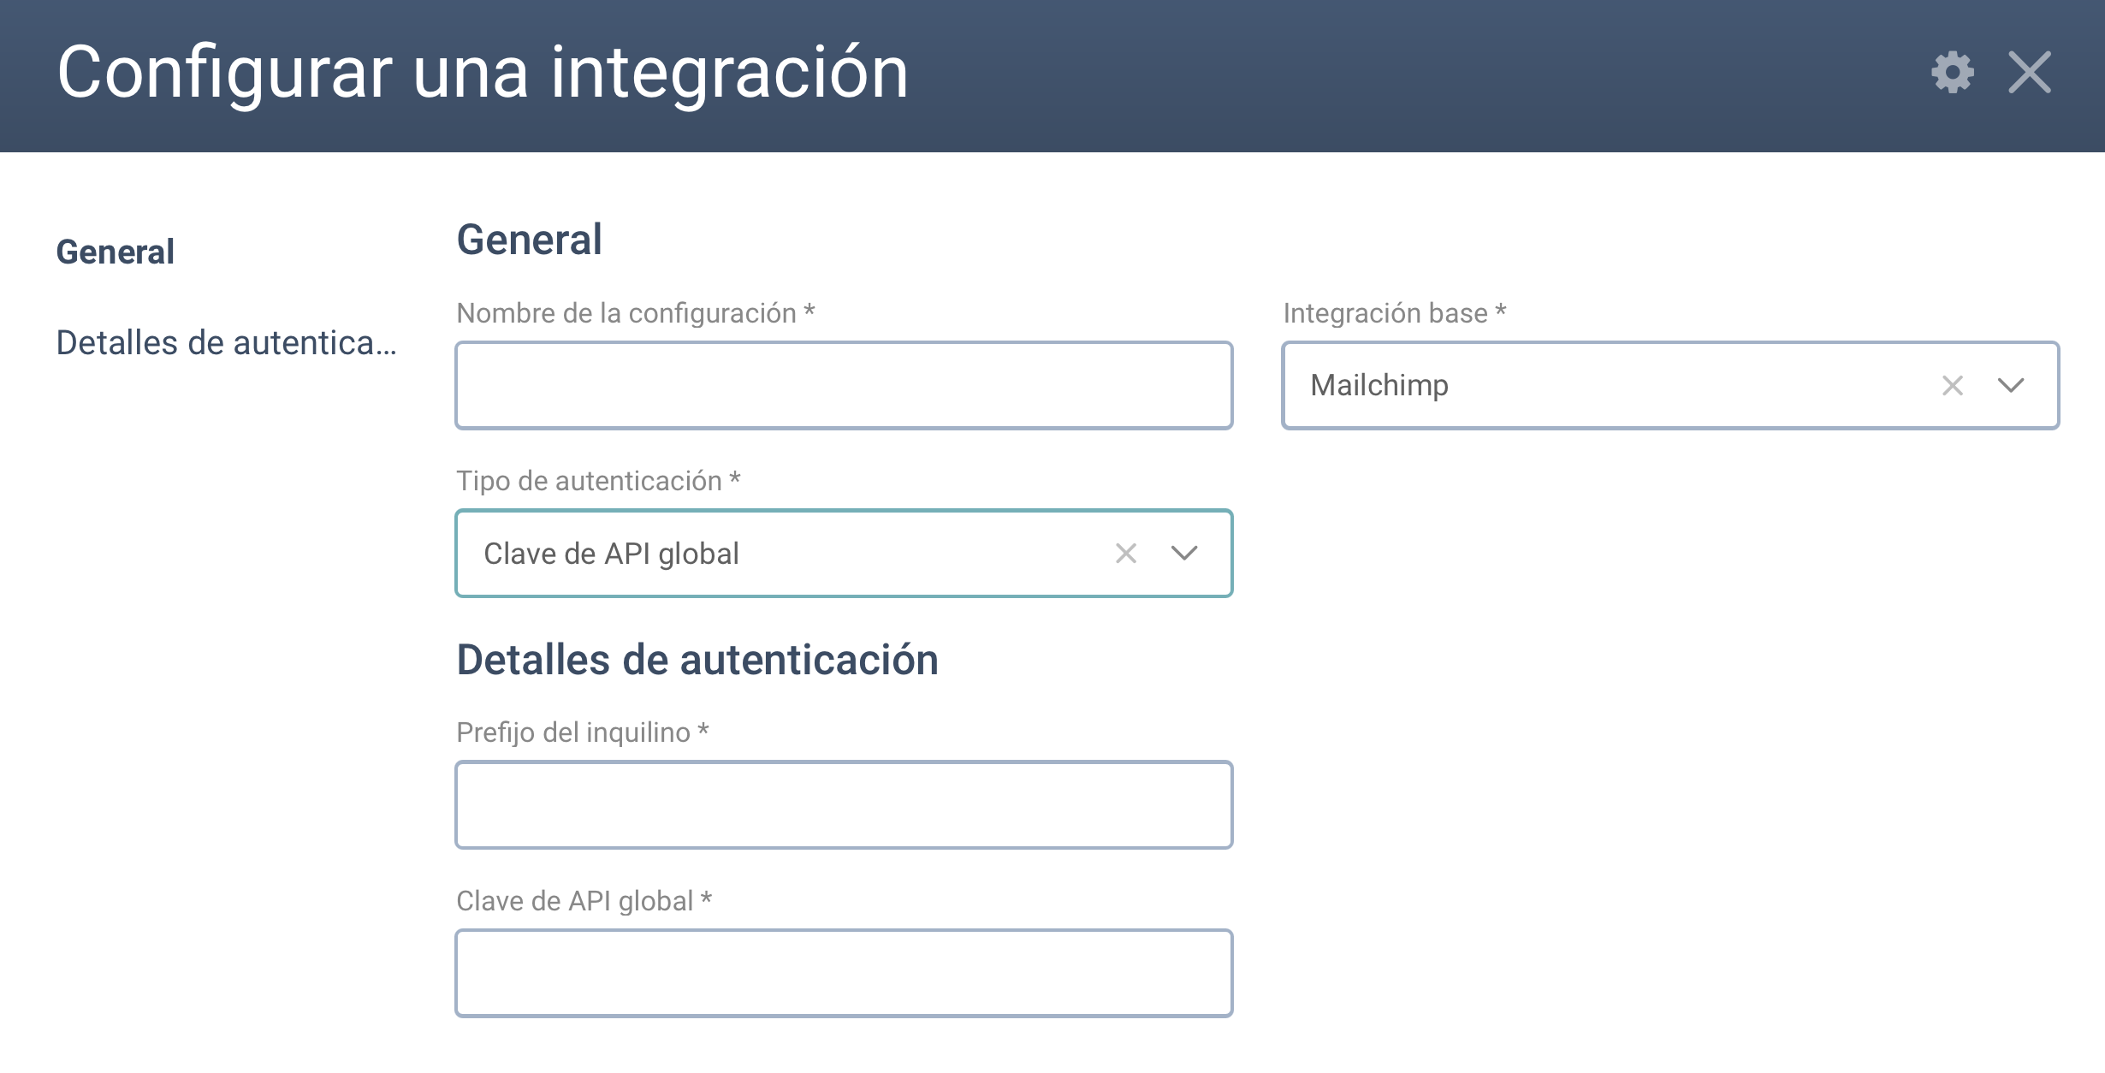Click the Tipo de autenticación label

pos(598,481)
